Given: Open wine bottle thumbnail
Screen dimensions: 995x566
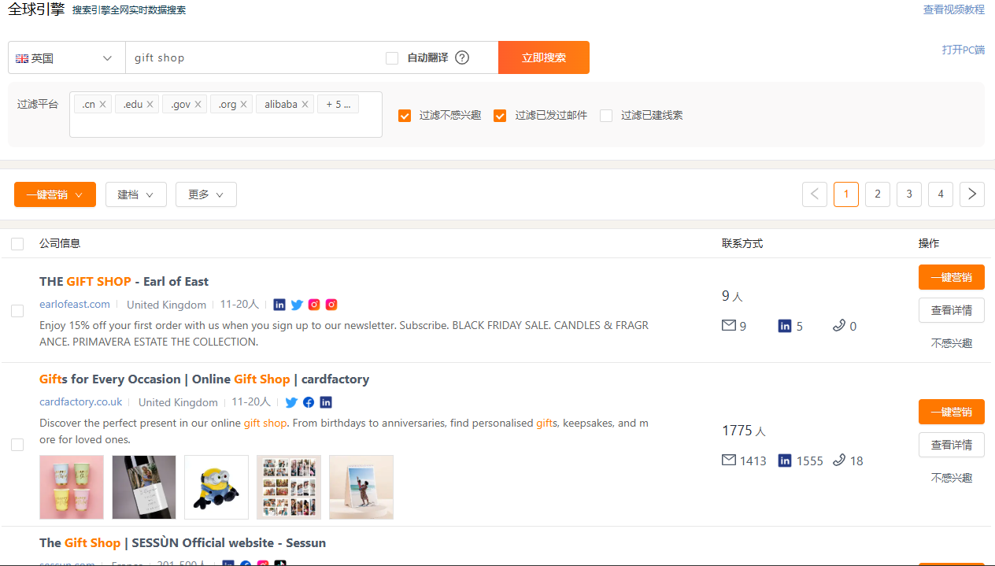Looking at the screenshot, I should 144,487.
